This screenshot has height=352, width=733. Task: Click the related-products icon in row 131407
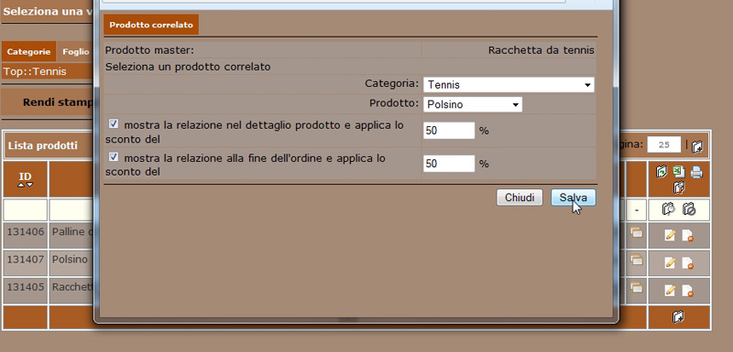tap(636, 260)
